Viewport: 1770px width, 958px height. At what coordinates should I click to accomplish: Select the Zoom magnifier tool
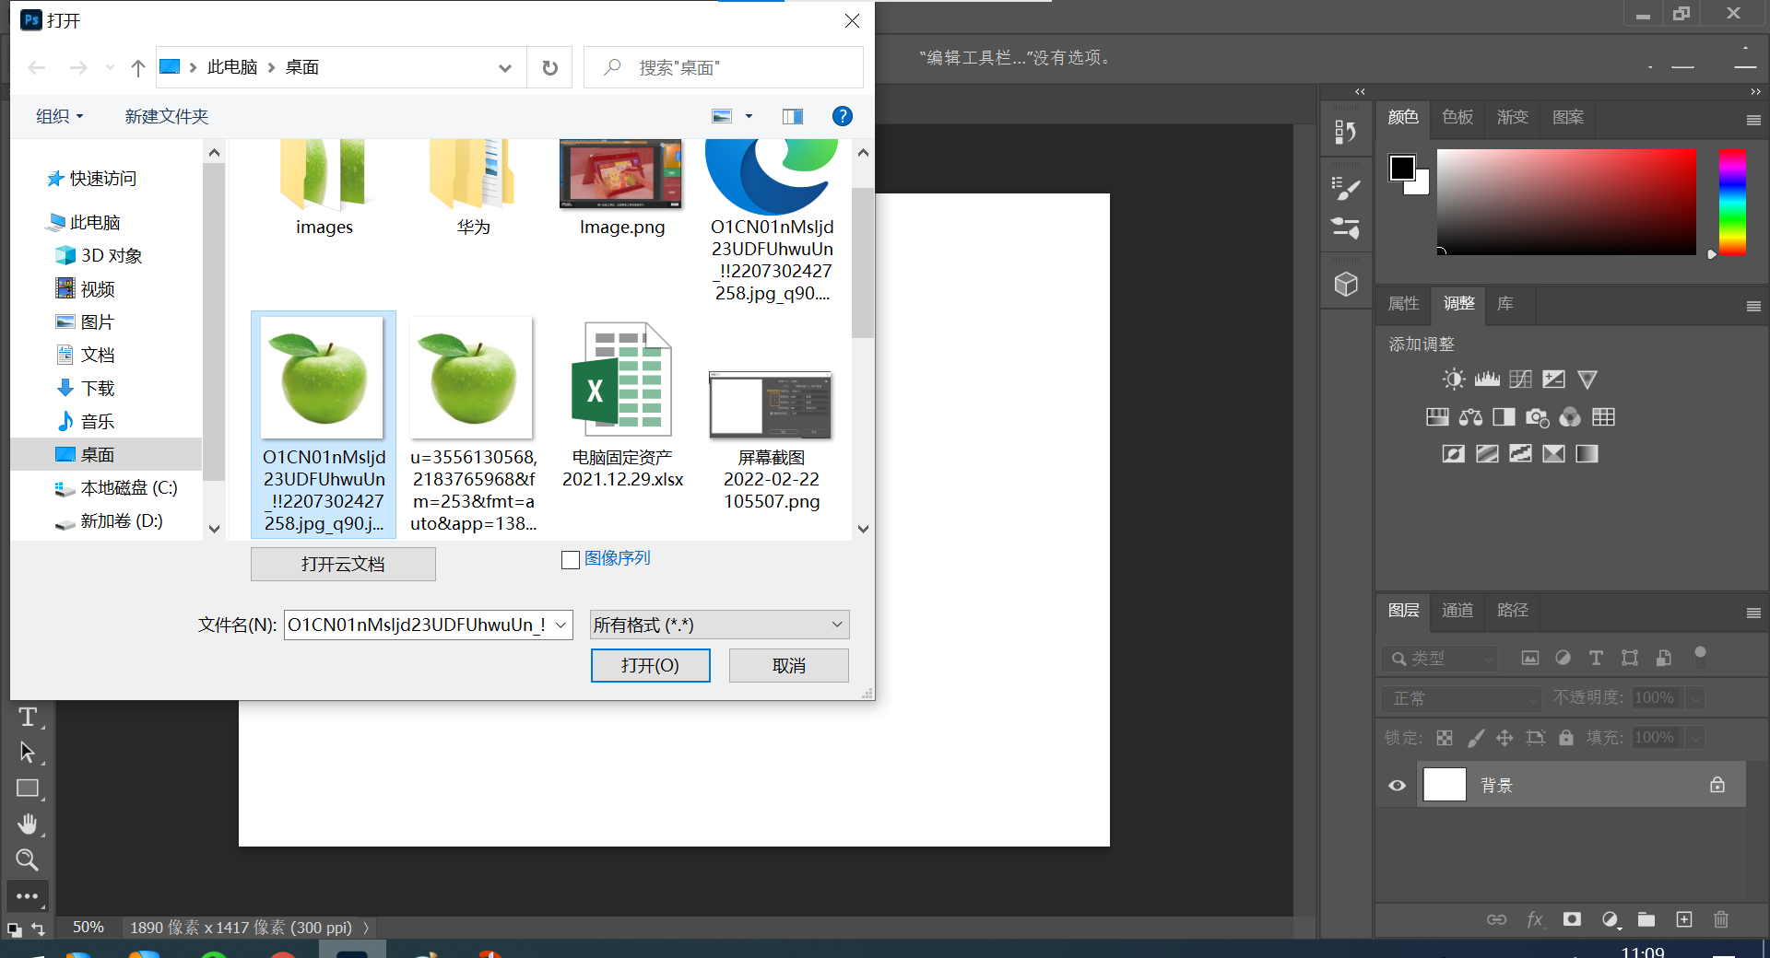pos(28,859)
